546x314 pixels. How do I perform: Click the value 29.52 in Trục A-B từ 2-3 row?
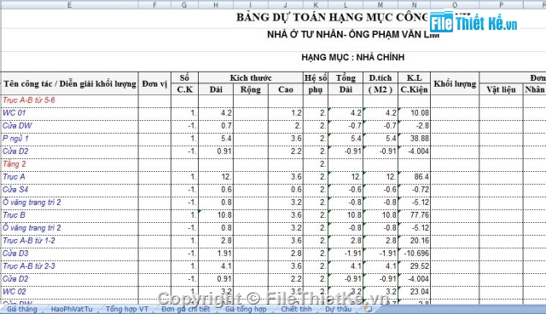[420, 266]
